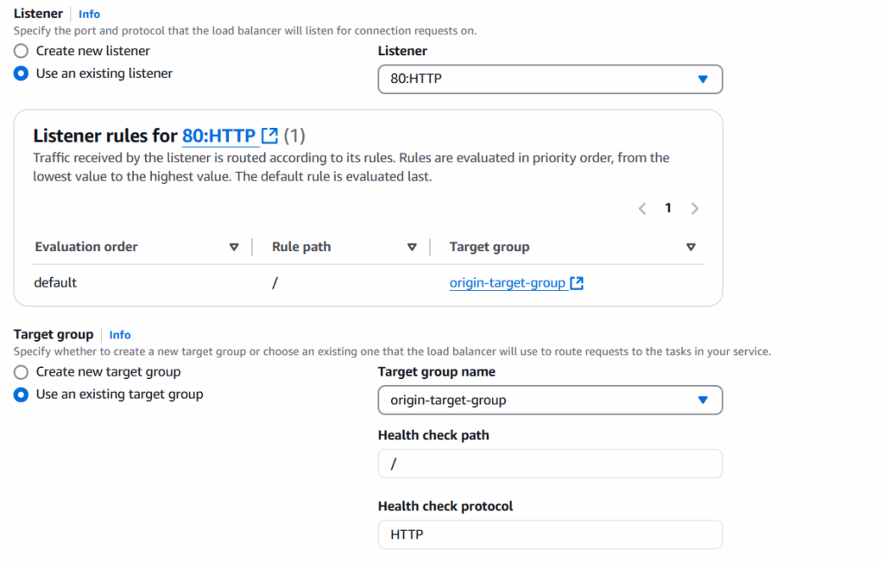The height and width of the screenshot is (563, 884).
Task: Sort by Evaluation order column arrow
Action: click(x=234, y=247)
